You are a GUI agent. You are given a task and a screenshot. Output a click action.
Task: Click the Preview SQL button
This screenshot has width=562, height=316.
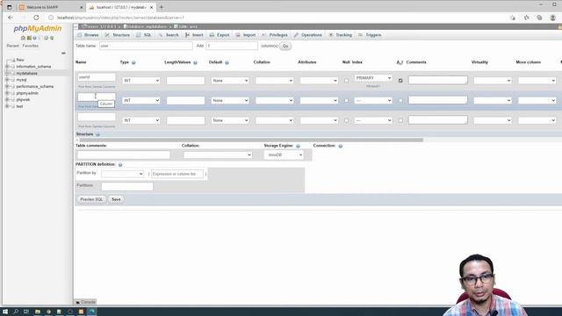pyautogui.click(x=91, y=199)
